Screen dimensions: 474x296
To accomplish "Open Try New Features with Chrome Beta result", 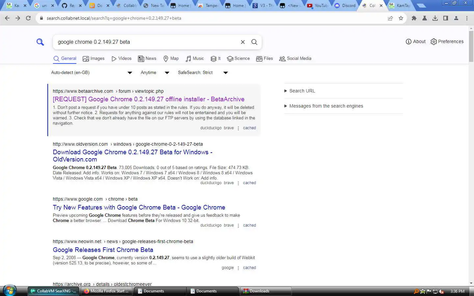I will (x=139, y=207).
